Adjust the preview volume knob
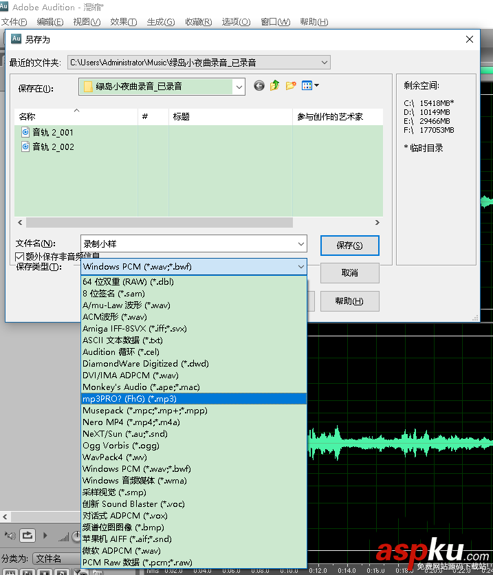 pos(76,536)
